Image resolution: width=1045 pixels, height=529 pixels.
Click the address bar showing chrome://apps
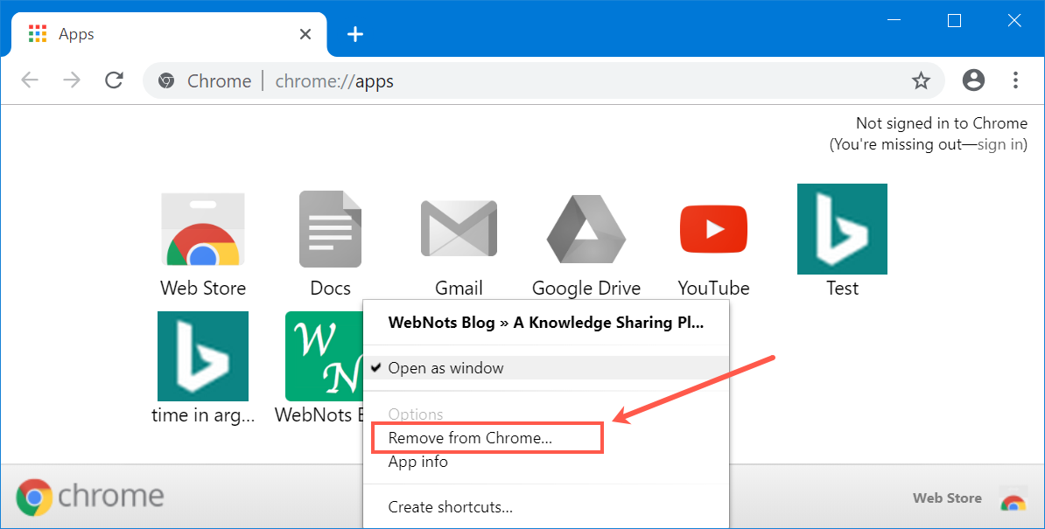pyautogui.click(x=525, y=81)
